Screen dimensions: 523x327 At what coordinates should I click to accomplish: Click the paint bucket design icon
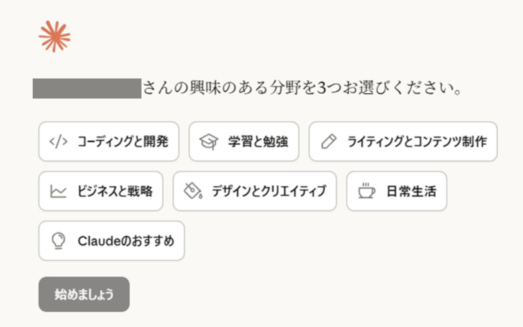[x=193, y=191]
